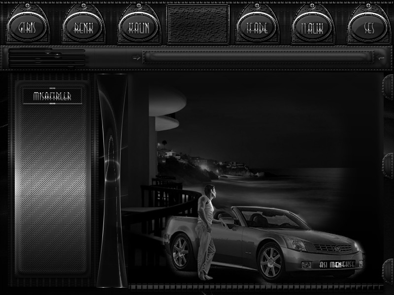394x295 pixels.
Task: Click the top-left stacked horizontal bars panel
Action: click(47, 57)
